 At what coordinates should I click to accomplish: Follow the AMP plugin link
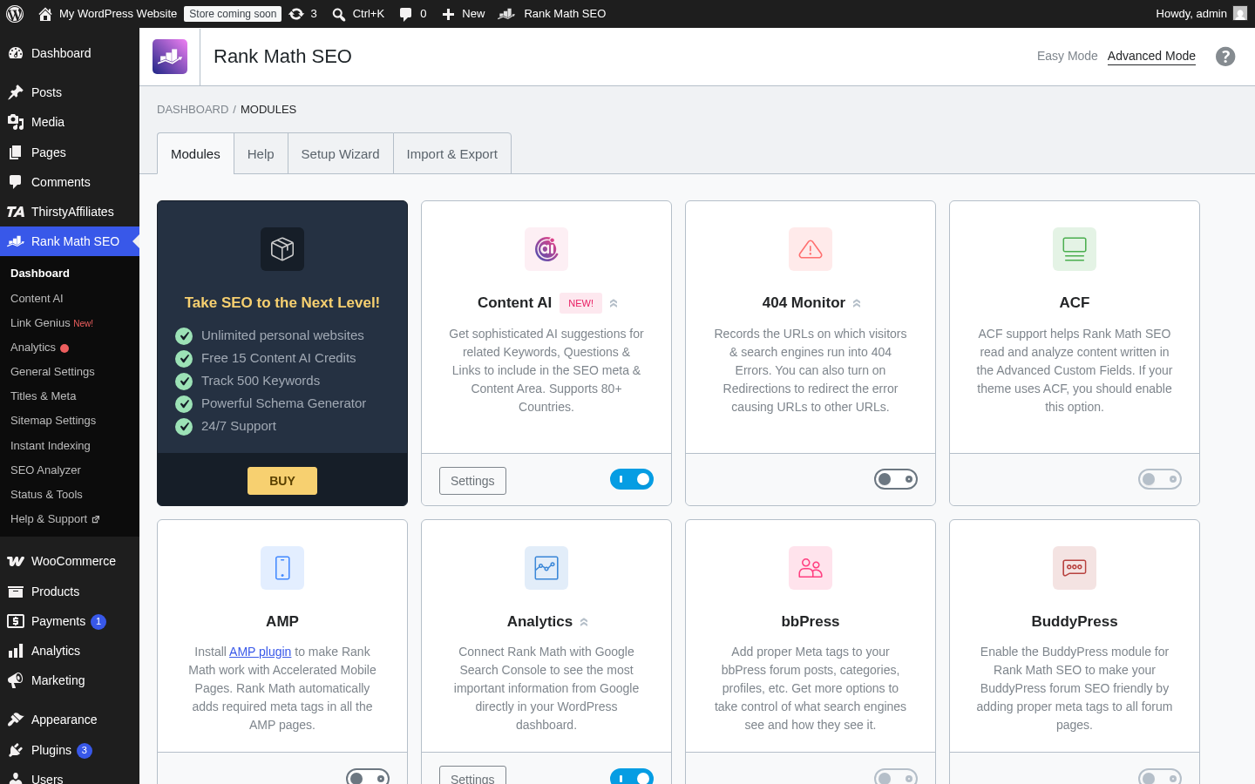tap(261, 652)
